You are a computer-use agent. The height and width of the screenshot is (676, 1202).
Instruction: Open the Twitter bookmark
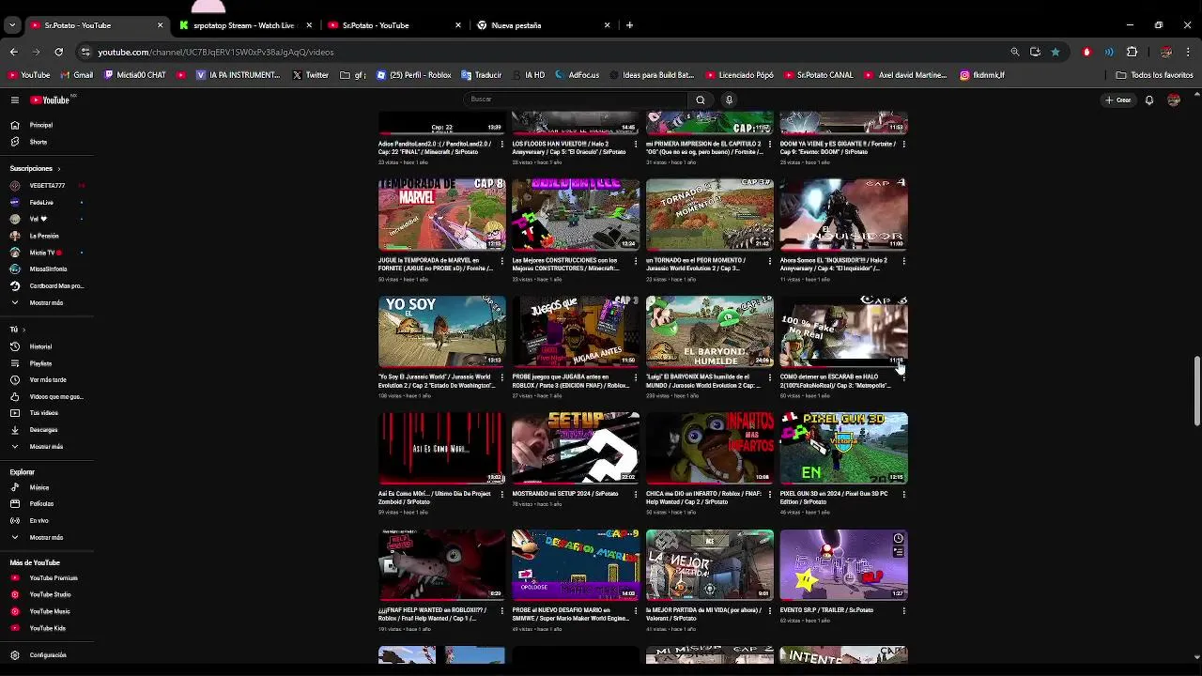tap(311, 75)
